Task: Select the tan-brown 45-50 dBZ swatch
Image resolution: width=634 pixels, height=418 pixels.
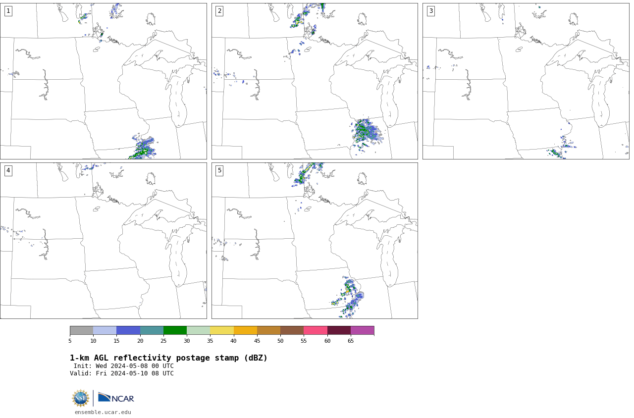Action: (x=268, y=330)
